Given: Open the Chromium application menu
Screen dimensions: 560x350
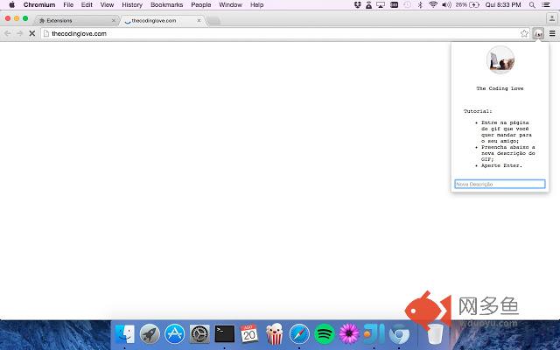Looking at the screenshot, I should 39,4.
